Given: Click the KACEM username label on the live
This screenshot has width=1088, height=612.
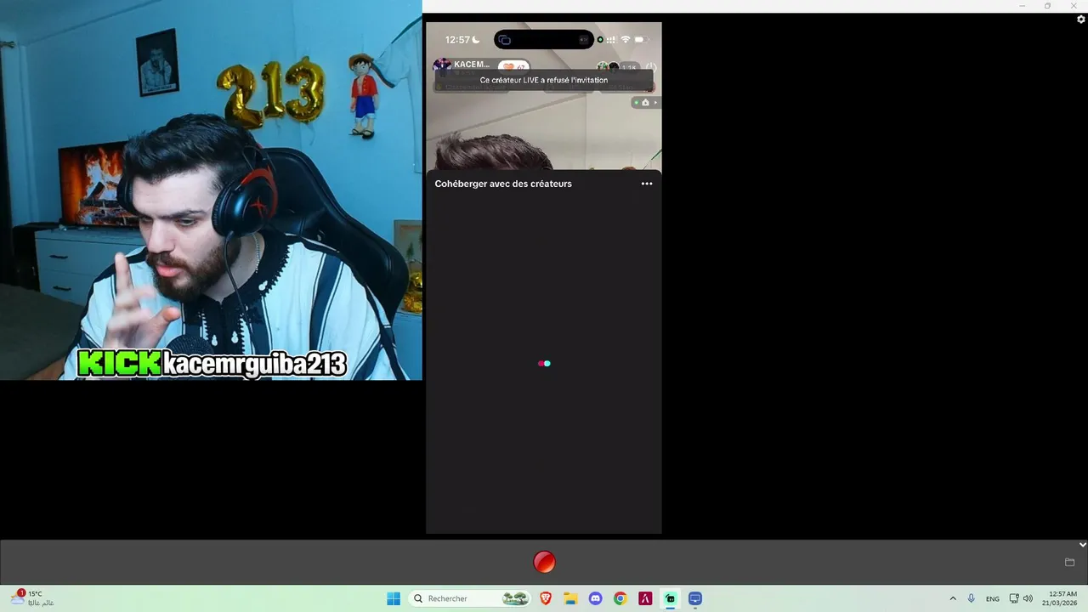Looking at the screenshot, I should click(x=472, y=65).
